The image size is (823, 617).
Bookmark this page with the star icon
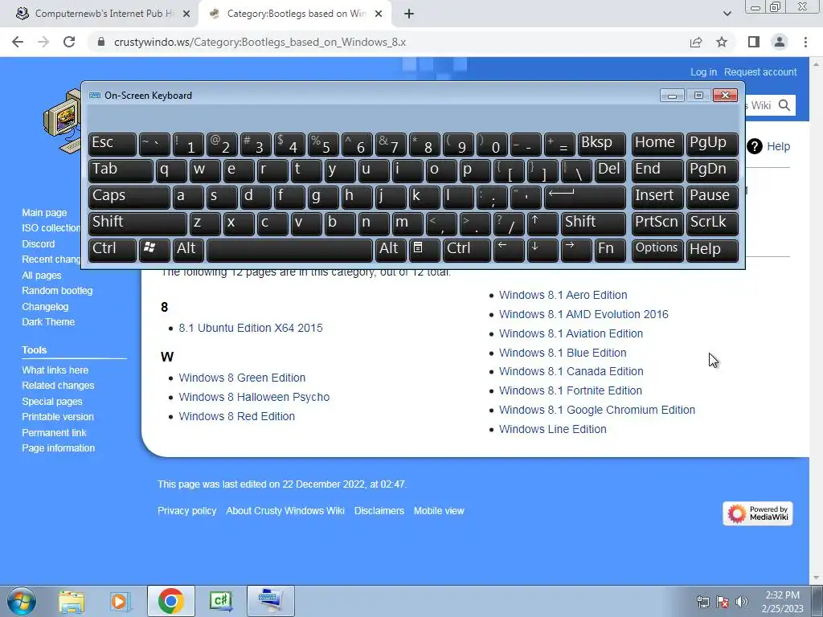(x=722, y=42)
